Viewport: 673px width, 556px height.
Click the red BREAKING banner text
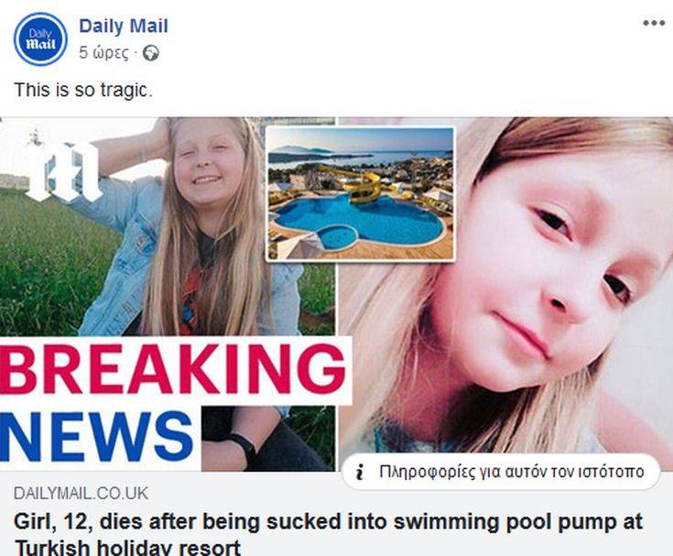(x=173, y=369)
